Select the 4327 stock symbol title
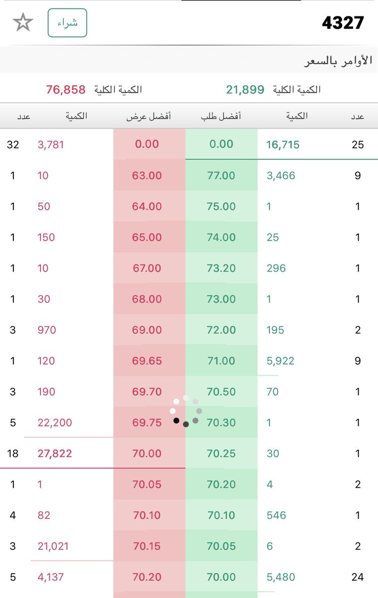 coord(343,23)
